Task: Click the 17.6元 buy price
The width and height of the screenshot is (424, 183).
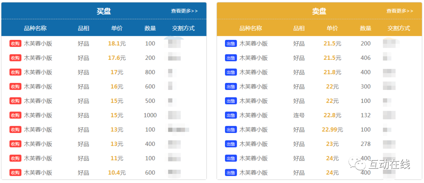Action: [117, 57]
